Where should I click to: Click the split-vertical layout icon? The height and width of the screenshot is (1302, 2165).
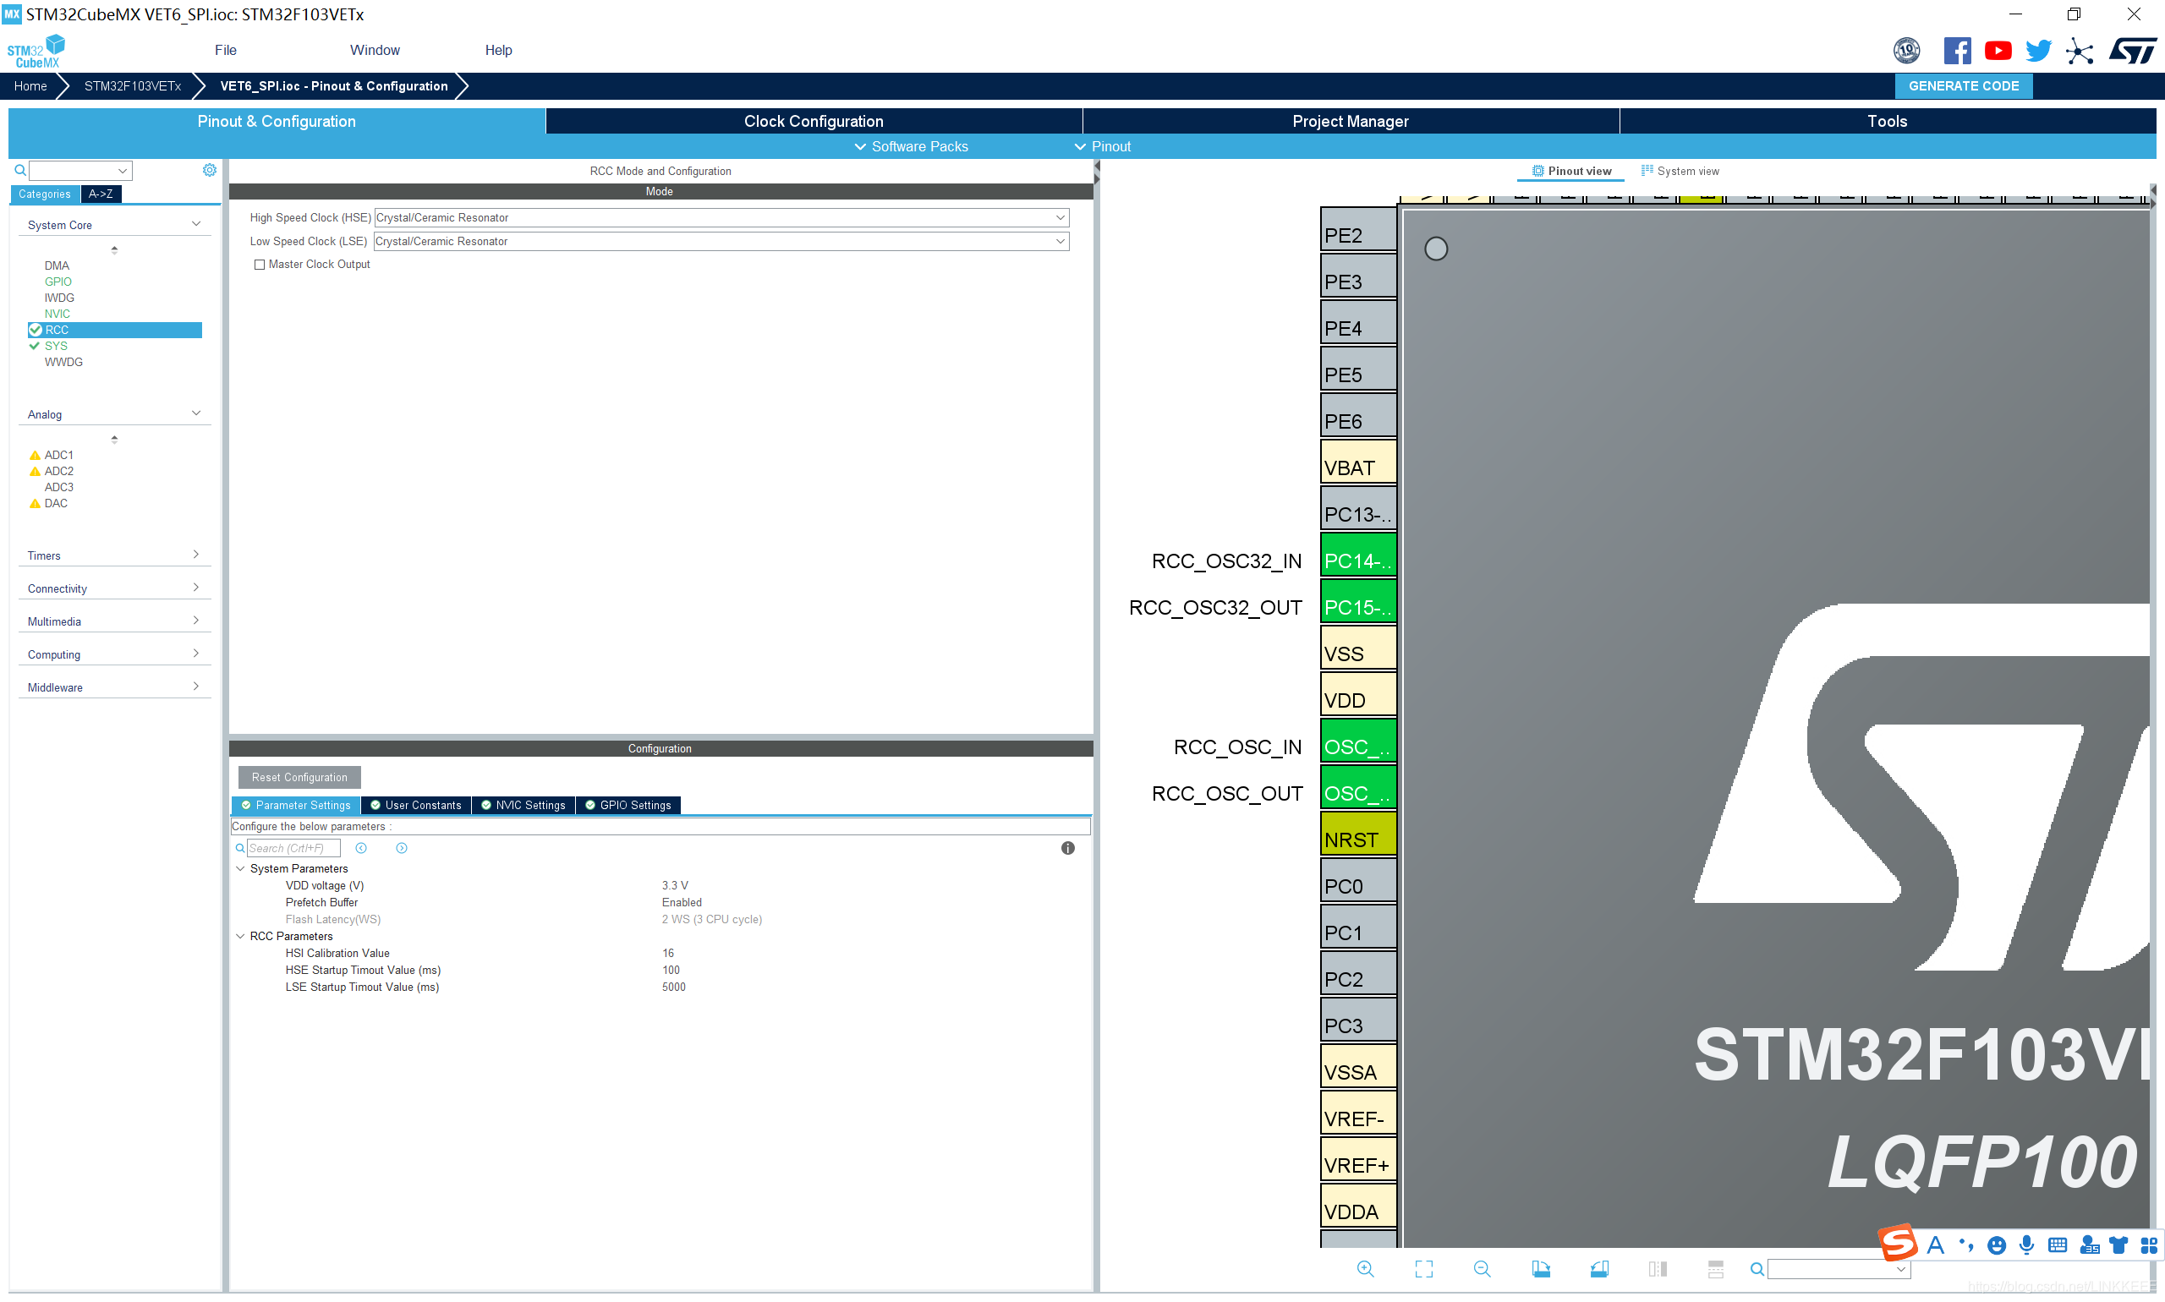click(1657, 1269)
